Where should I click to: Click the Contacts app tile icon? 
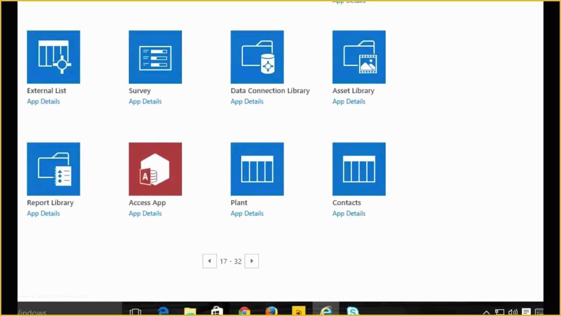[x=359, y=169]
